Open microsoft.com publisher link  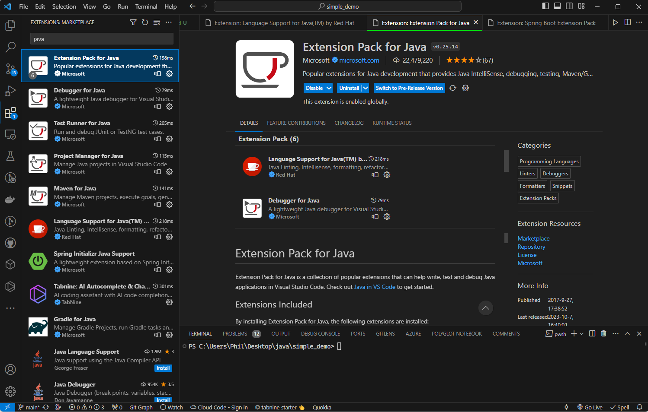(x=359, y=60)
